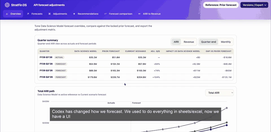Click the $204.6M current scenario value
Image resolution: width=271 pixels, height=132 pixels.
141,77
